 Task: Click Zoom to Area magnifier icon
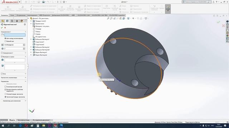111,18
